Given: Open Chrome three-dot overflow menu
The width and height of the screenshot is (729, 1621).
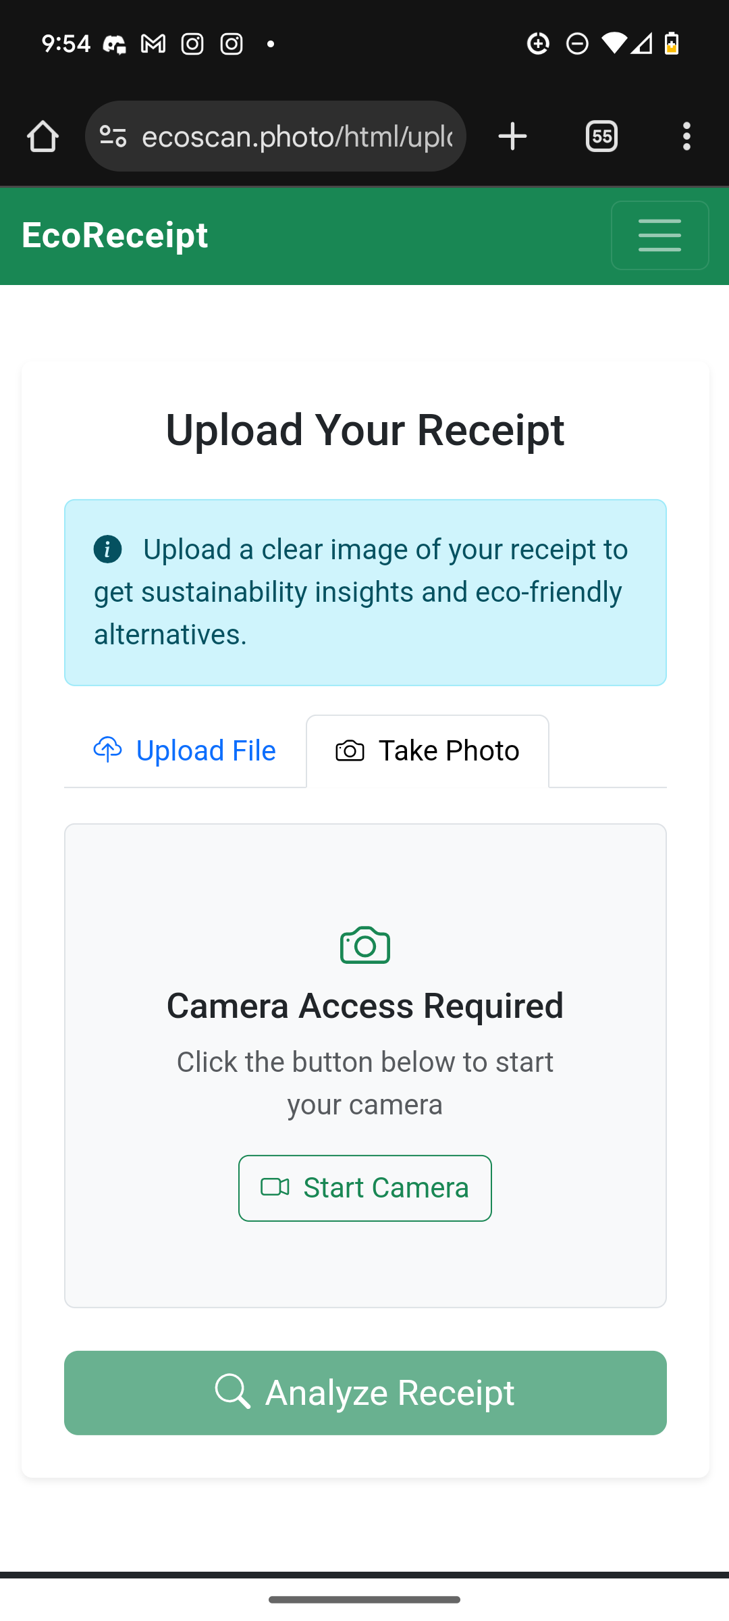Looking at the screenshot, I should (x=686, y=136).
